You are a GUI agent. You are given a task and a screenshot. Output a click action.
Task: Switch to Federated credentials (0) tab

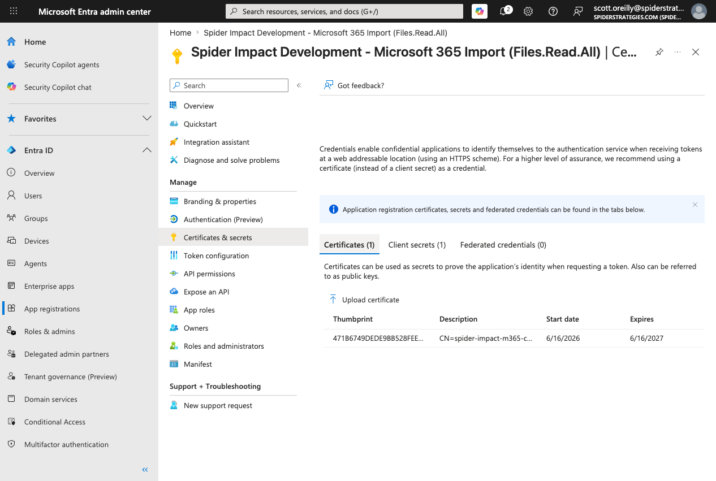click(x=503, y=245)
